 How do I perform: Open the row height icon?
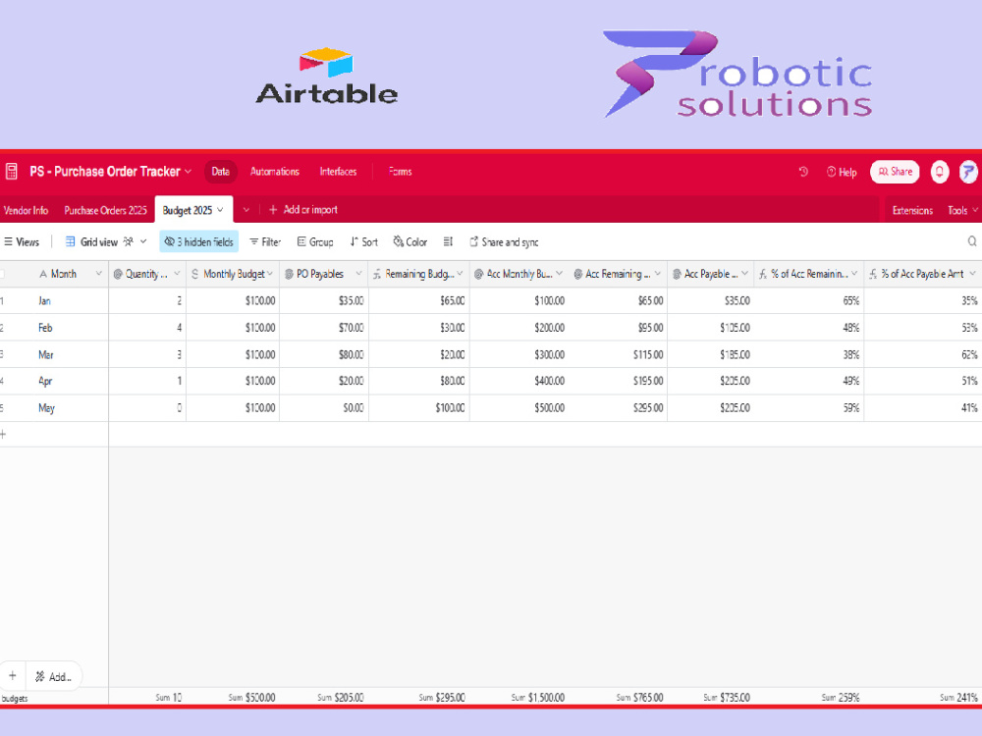pos(448,241)
